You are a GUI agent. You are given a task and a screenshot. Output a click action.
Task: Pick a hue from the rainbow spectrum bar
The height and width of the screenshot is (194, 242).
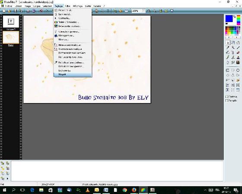tap(239, 20)
